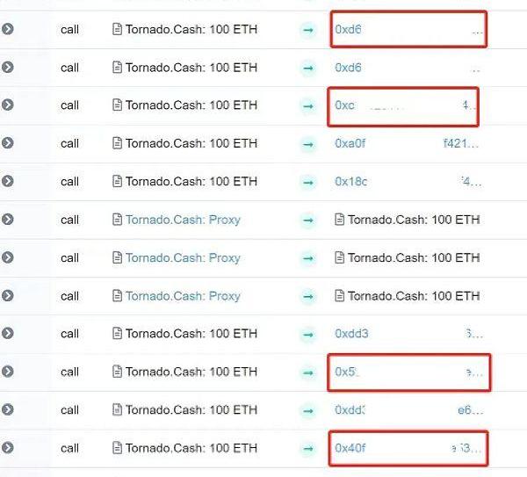
Task: Open the 0xa0f address link
Action: pyautogui.click(x=407, y=143)
